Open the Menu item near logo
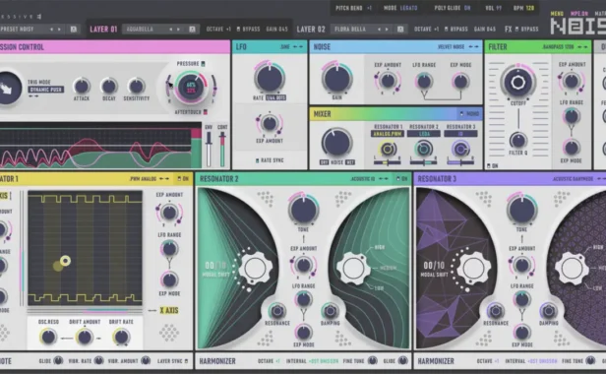Image resolution: width=606 pixels, height=374 pixels. [557, 14]
